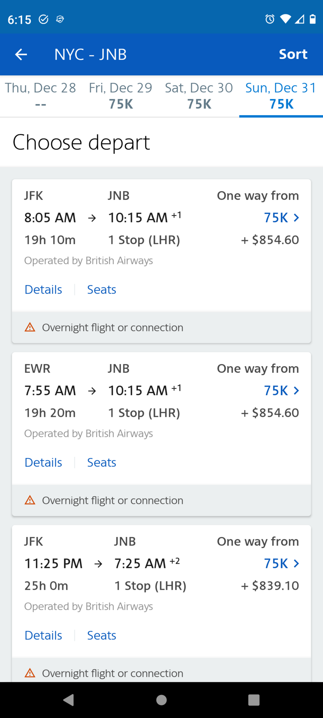Switch to Sat, Dec 30 date tab
This screenshot has height=718, width=323.
tap(199, 96)
